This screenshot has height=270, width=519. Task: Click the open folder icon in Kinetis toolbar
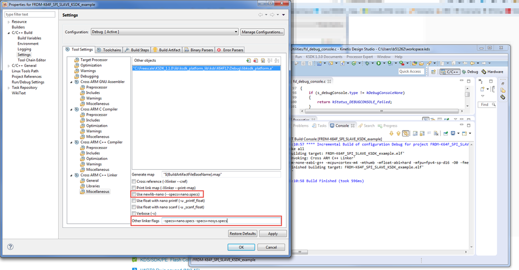pyautogui.click(x=421, y=63)
